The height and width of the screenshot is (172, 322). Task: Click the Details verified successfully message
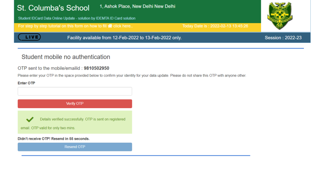(82, 119)
